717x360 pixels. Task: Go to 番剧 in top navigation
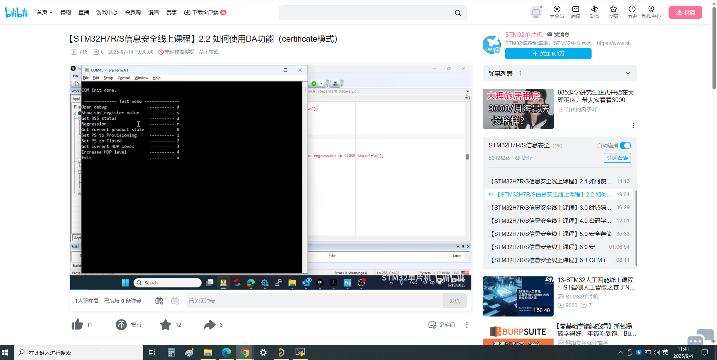point(66,12)
